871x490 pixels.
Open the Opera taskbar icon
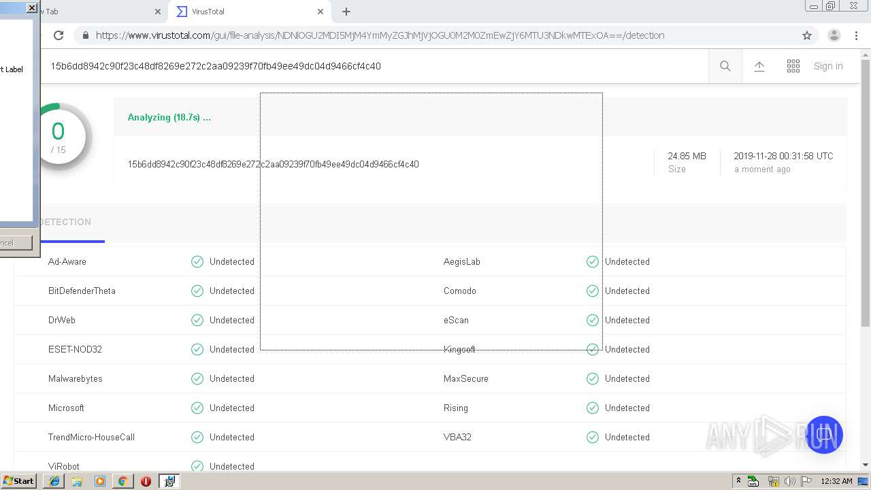[146, 481]
